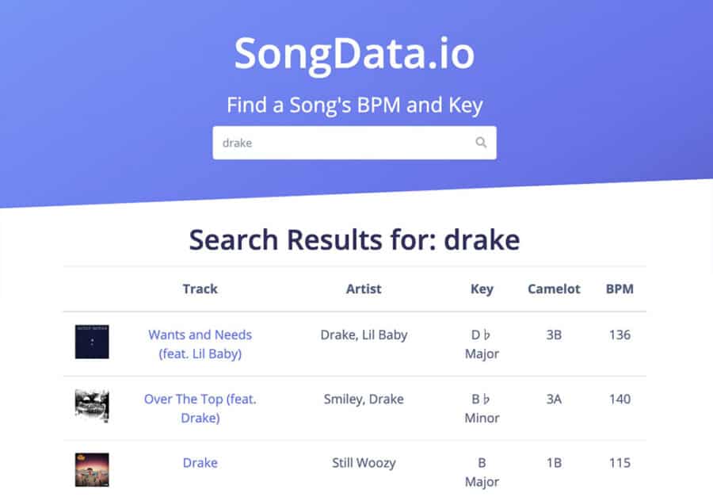Image resolution: width=713 pixels, height=501 pixels.
Task: Click the SongData.io site logo
Action: coord(355,54)
